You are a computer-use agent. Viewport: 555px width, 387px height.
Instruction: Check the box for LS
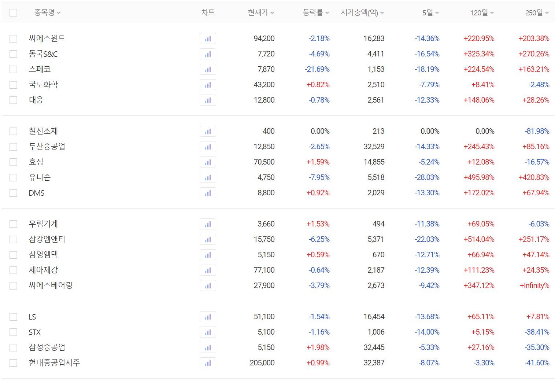[x=13, y=317]
